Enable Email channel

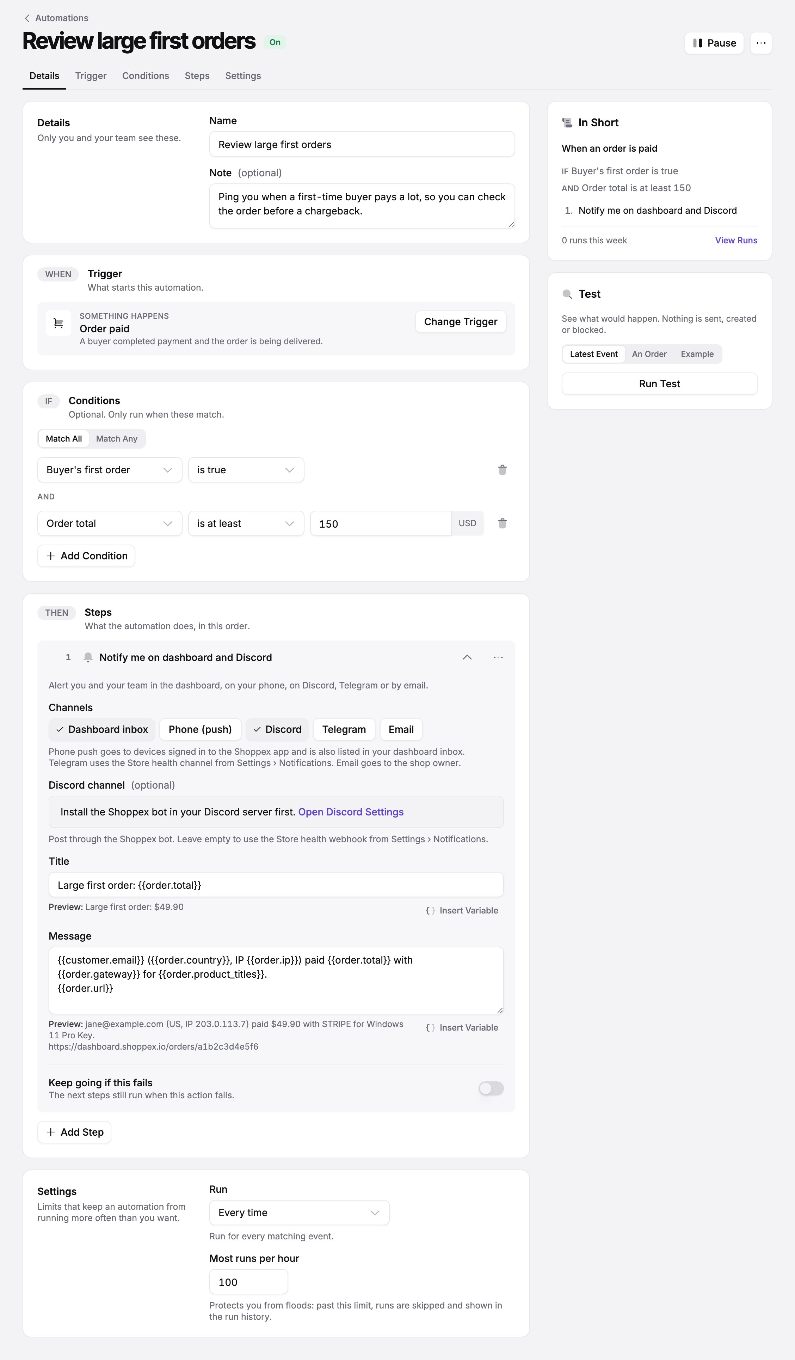401,729
